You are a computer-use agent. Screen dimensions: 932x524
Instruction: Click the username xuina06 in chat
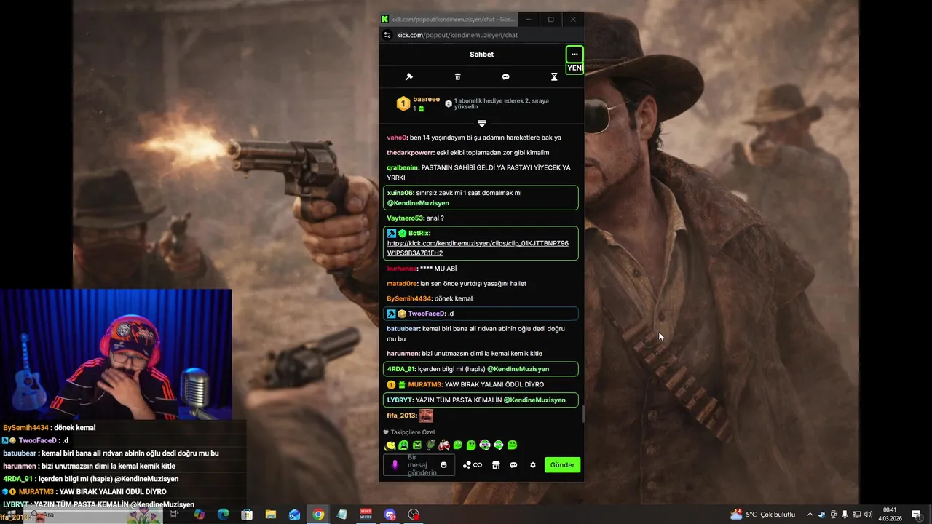click(400, 193)
